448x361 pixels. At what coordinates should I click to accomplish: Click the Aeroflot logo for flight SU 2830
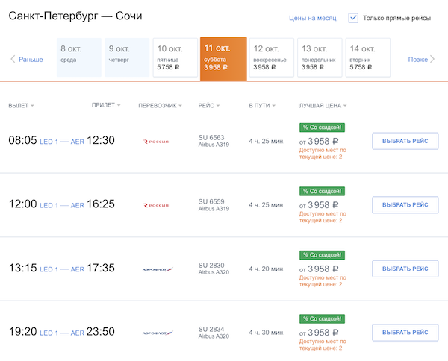coord(157,269)
